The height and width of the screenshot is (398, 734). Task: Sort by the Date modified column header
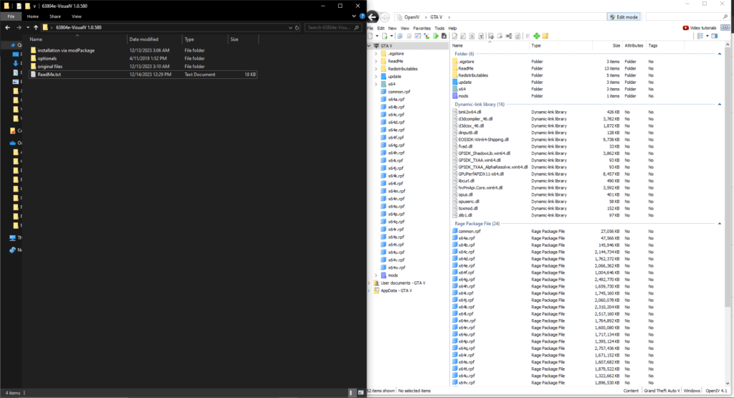[144, 39]
